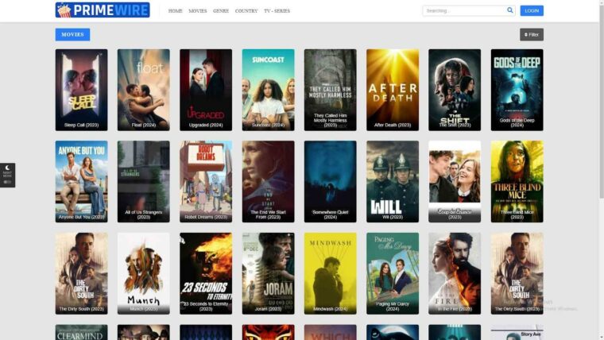Viewport: 604px width, 340px height.
Task: Open 23 Seconds to Eternity poster
Action: 206,273
